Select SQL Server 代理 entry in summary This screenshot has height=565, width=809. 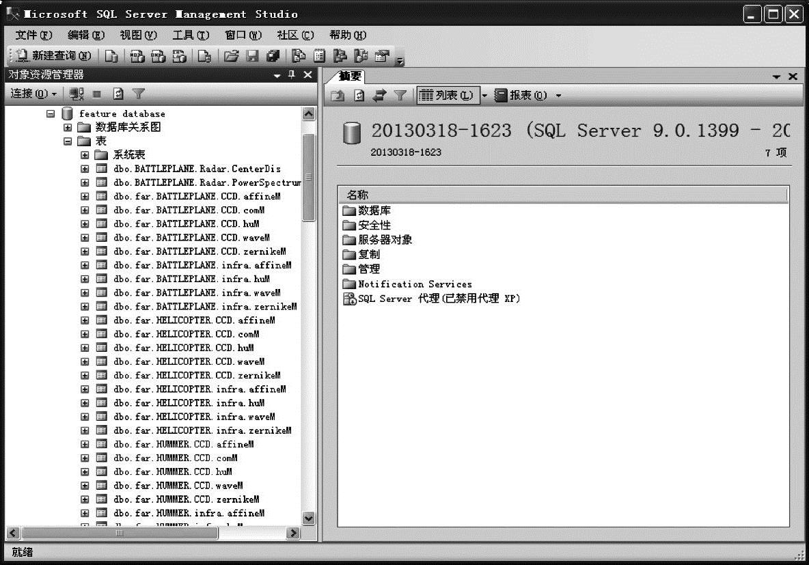(431, 299)
